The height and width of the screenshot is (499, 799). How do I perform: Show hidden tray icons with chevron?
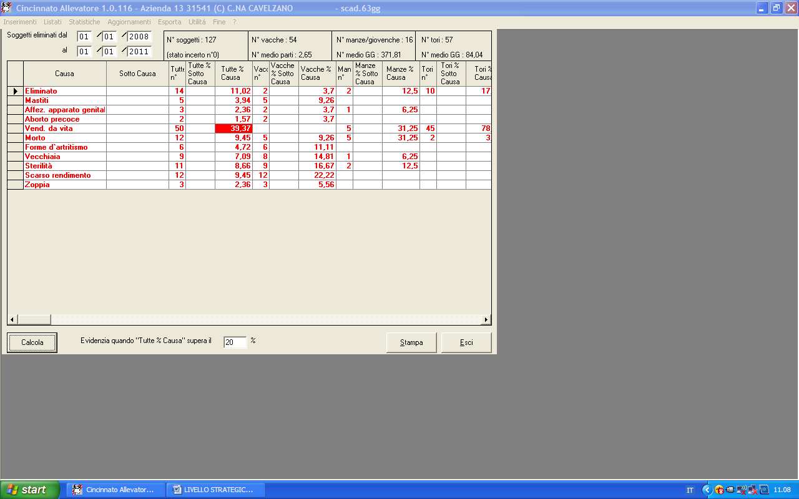[x=707, y=490]
